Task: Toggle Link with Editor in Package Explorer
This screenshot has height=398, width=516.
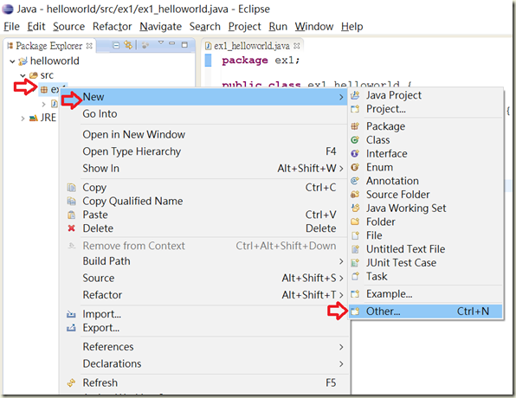Action: tap(128, 45)
